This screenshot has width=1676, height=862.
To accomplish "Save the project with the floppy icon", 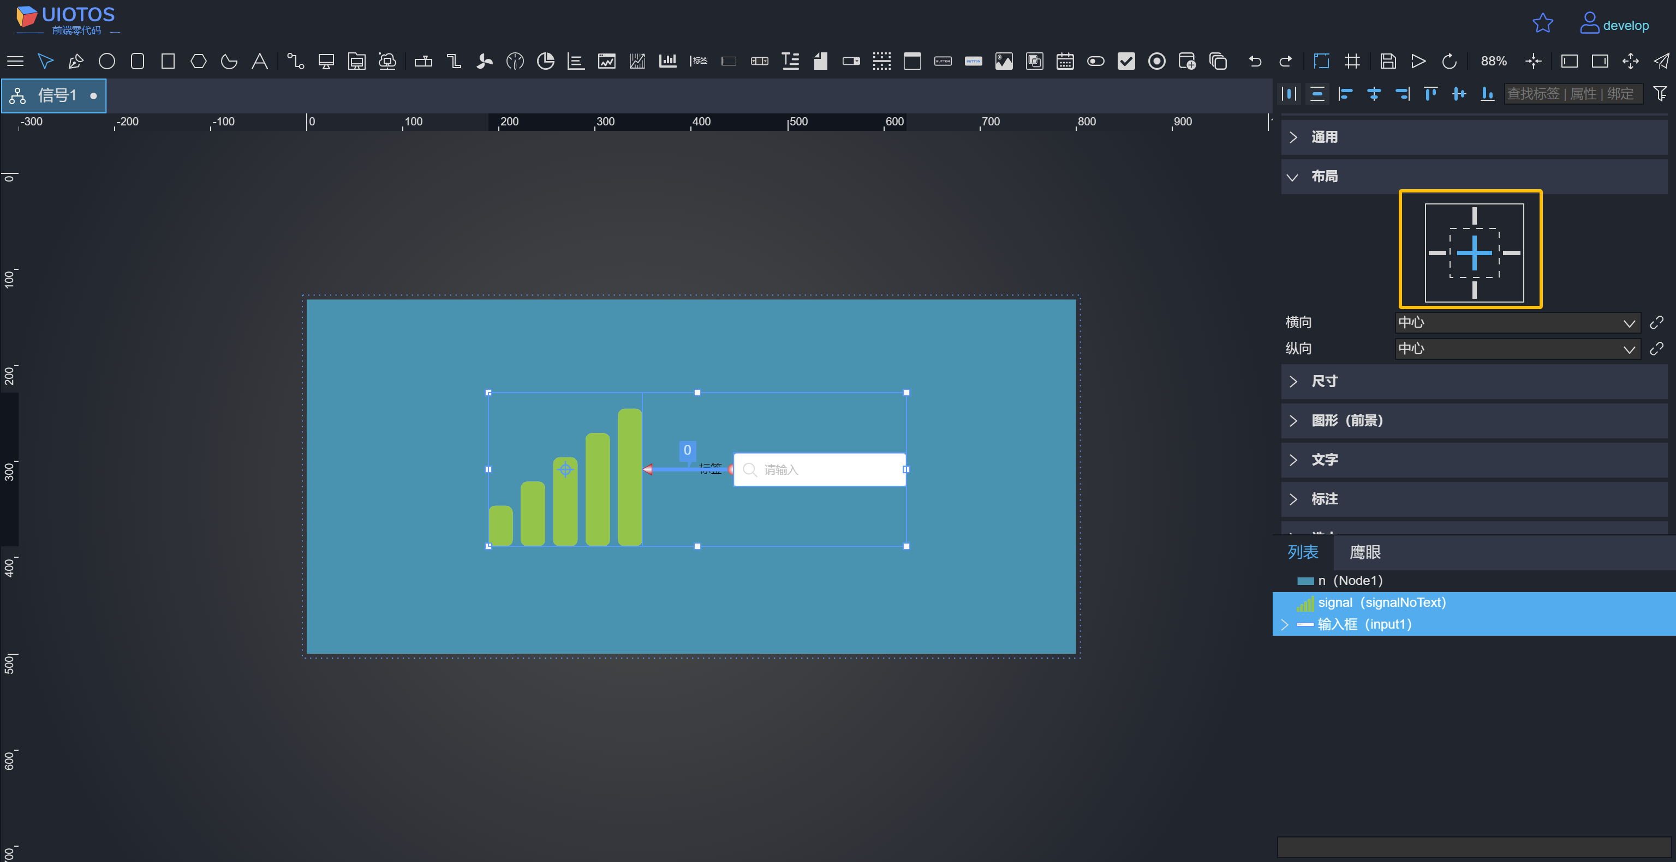I will (x=1388, y=61).
